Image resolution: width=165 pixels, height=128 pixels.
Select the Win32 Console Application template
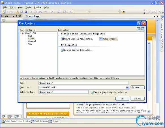77,39
